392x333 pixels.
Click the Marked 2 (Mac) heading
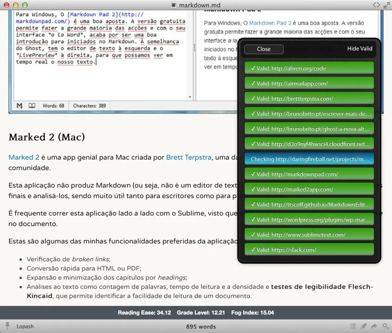coord(47,137)
